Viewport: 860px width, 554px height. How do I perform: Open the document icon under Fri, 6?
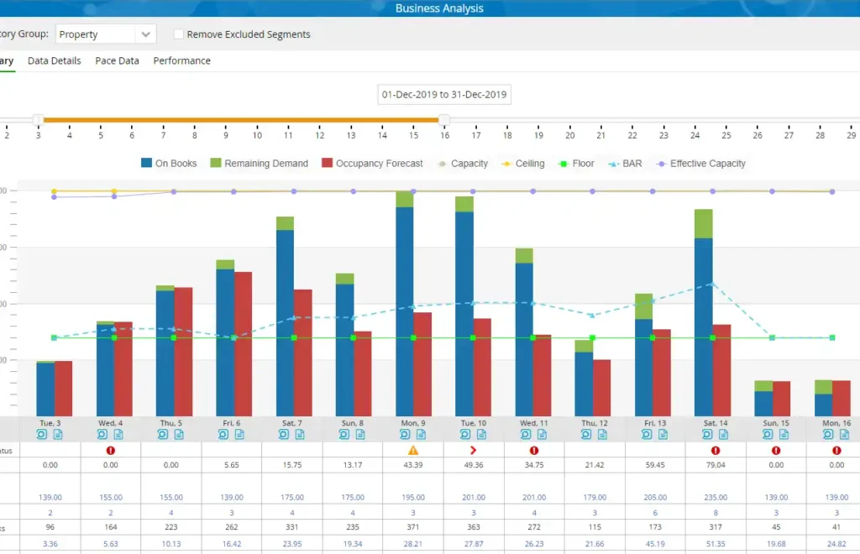239,435
